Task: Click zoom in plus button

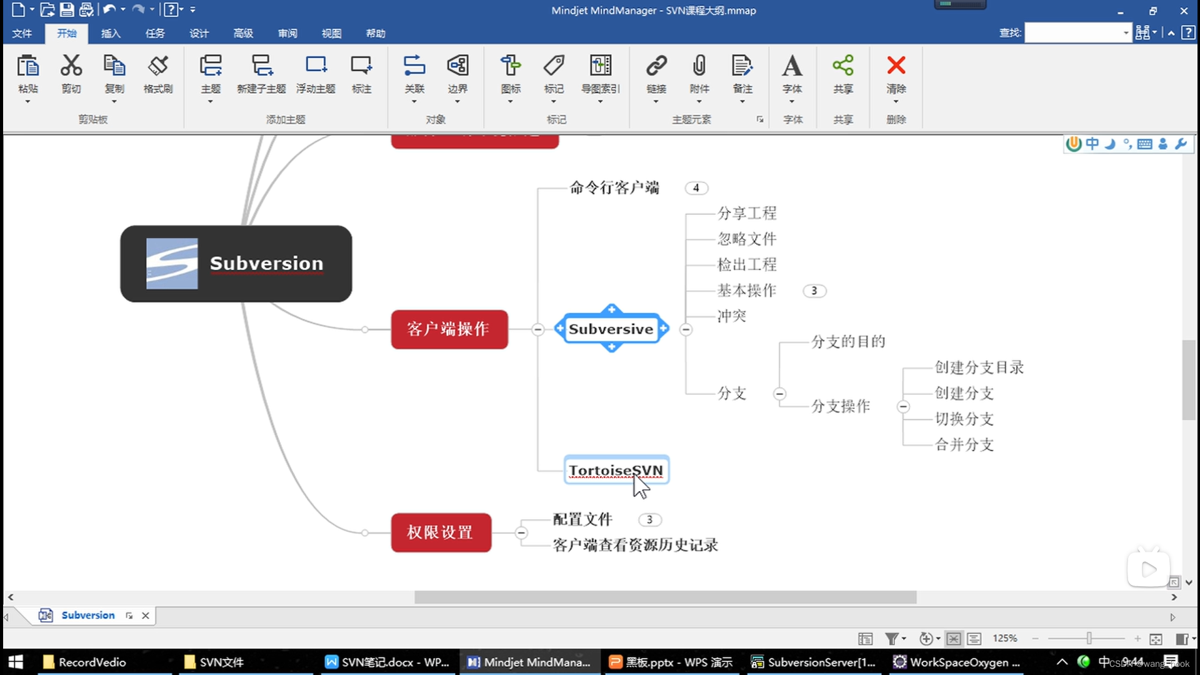Action: (x=1137, y=638)
